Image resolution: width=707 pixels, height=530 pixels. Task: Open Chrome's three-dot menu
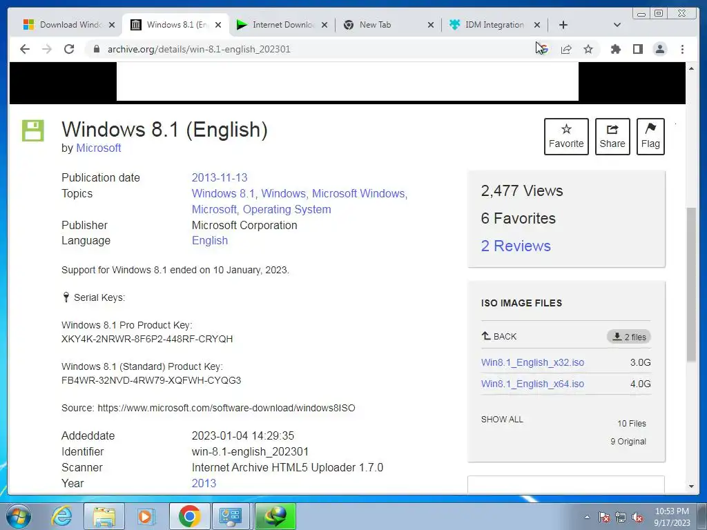coord(682,49)
